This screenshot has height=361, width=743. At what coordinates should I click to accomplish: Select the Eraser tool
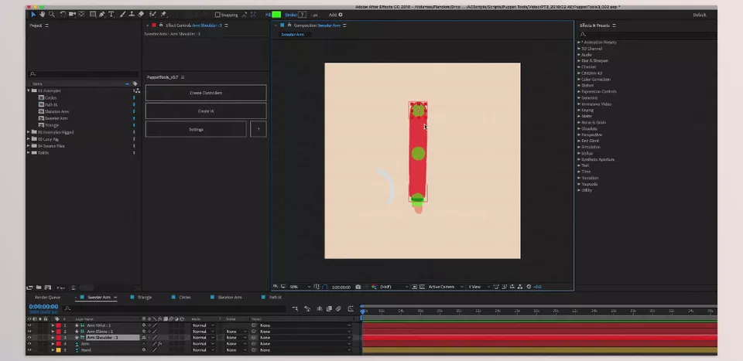pyautogui.click(x=141, y=15)
